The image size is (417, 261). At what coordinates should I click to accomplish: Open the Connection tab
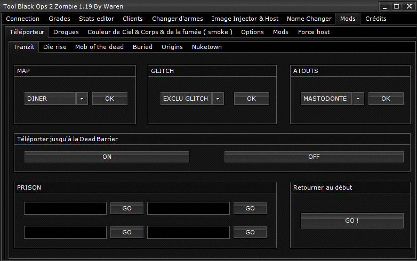22,19
